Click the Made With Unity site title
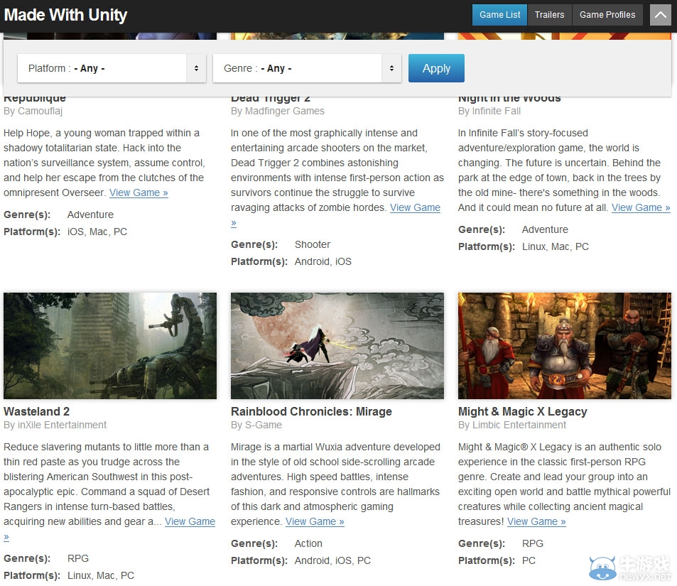Screen dimensions: 677x586 65,15
